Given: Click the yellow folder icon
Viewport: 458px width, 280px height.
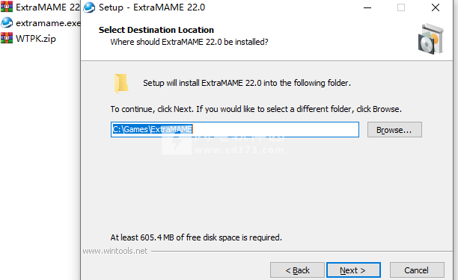Looking at the screenshot, I should pos(121,84).
